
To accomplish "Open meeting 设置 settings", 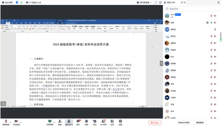I will [x=120, y=122].
